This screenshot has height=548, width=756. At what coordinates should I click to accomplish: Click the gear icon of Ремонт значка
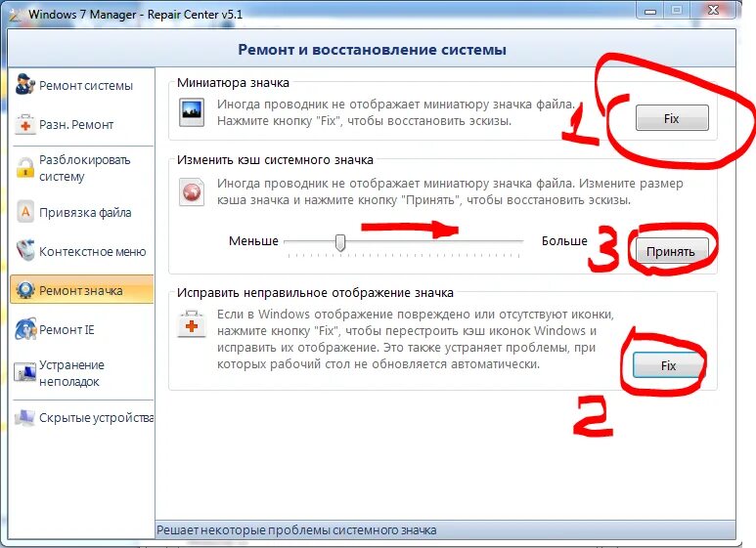click(x=25, y=290)
